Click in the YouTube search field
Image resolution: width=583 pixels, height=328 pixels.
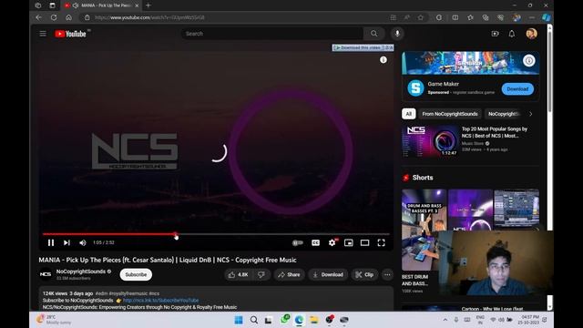(272, 34)
